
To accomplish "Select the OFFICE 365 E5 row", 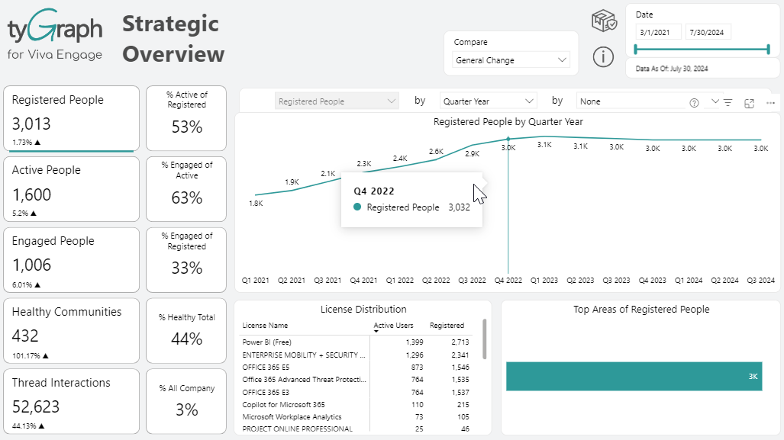I will pos(356,367).
